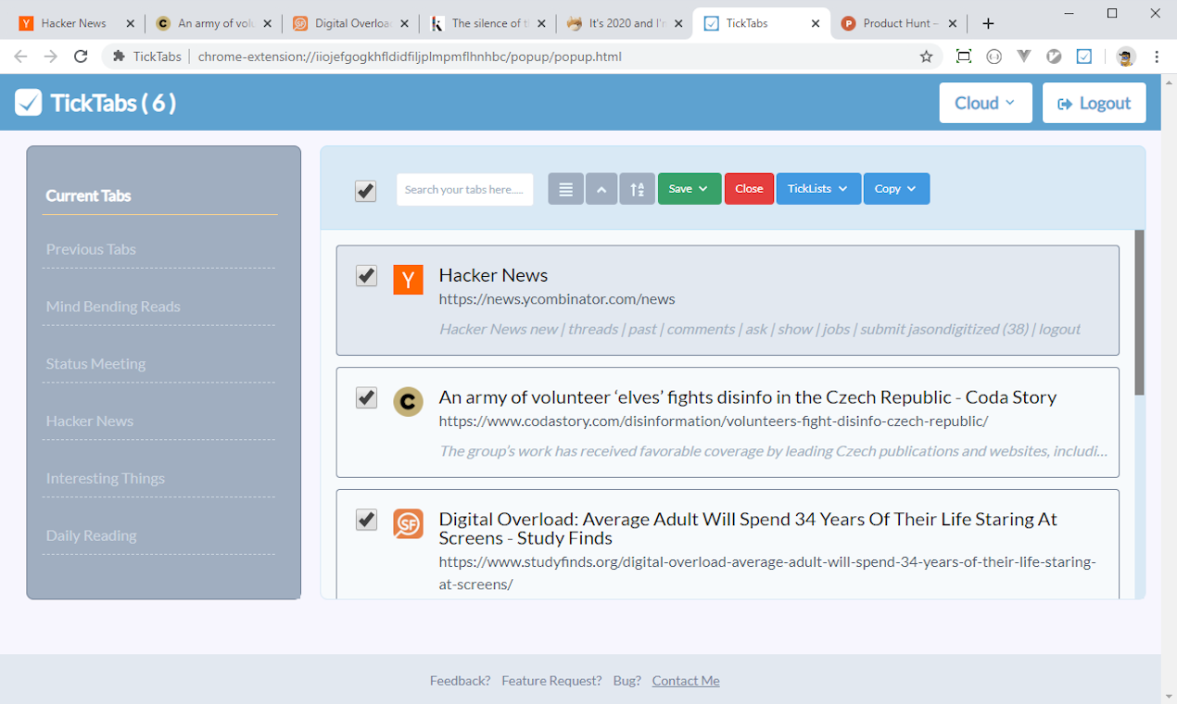Uncheck the Coda Story tab checkbox
Screen dimensions: 1177x704
(x=366, y=397)
